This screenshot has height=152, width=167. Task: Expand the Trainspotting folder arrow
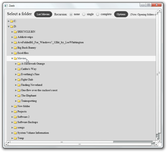[16, 101]
